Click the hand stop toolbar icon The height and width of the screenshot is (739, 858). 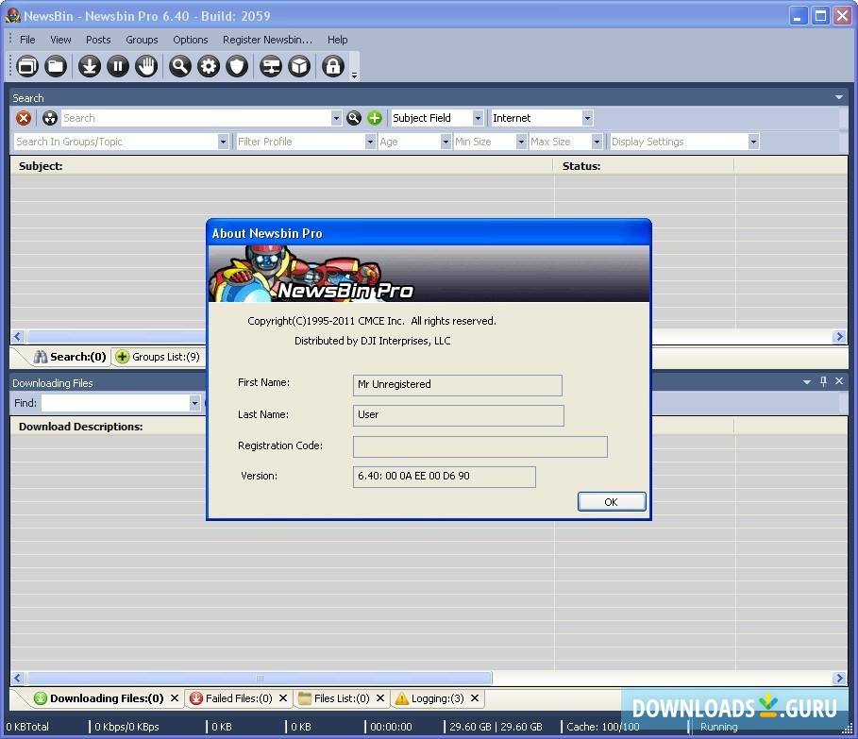click(x=146, y=66)
